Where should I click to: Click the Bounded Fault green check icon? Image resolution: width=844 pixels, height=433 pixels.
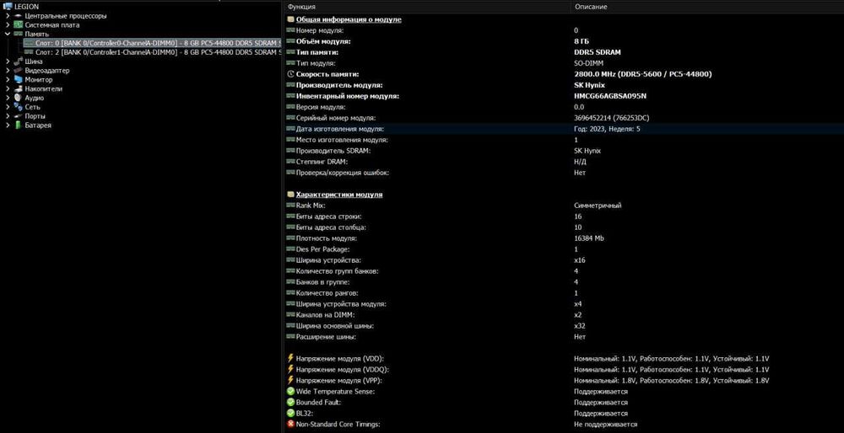[290, 403]
